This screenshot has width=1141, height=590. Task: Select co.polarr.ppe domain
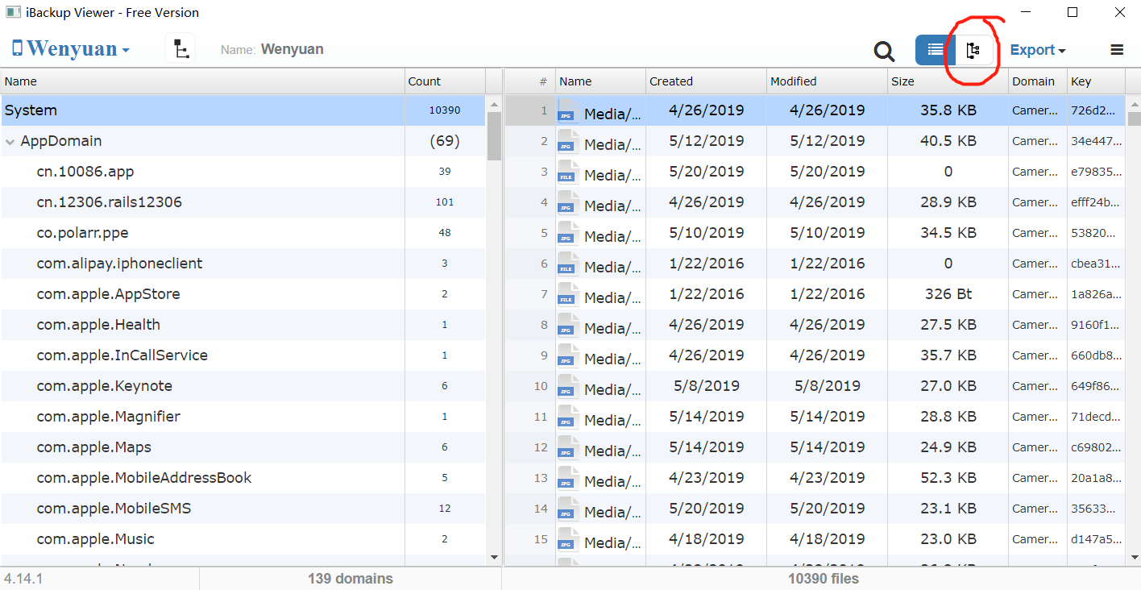pyautogui.click(x=243, y=233)
